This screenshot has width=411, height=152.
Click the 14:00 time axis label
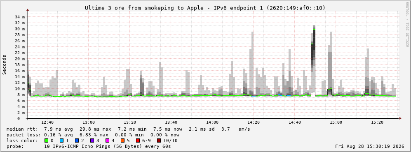[x=212, y=122]
